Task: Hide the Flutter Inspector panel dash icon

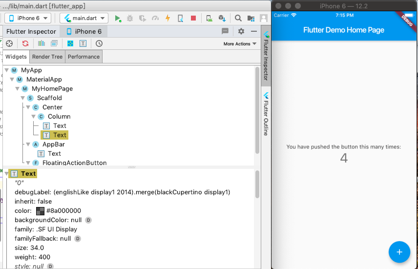Action: click(x=254, y=31)
